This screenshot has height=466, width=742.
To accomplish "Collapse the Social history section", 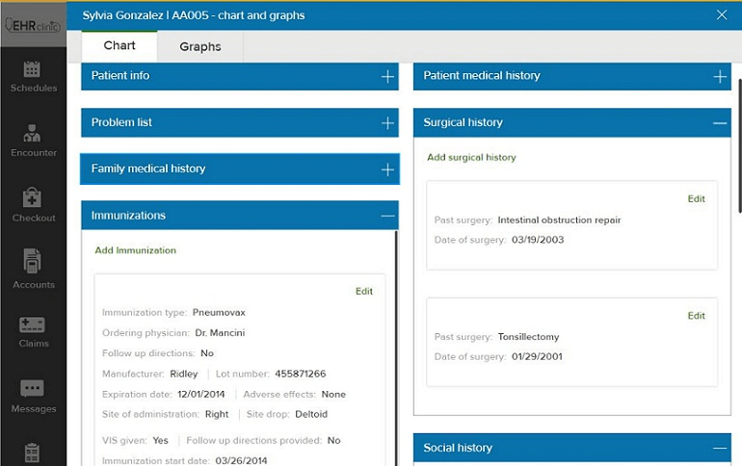I will [x=720, y=449].
